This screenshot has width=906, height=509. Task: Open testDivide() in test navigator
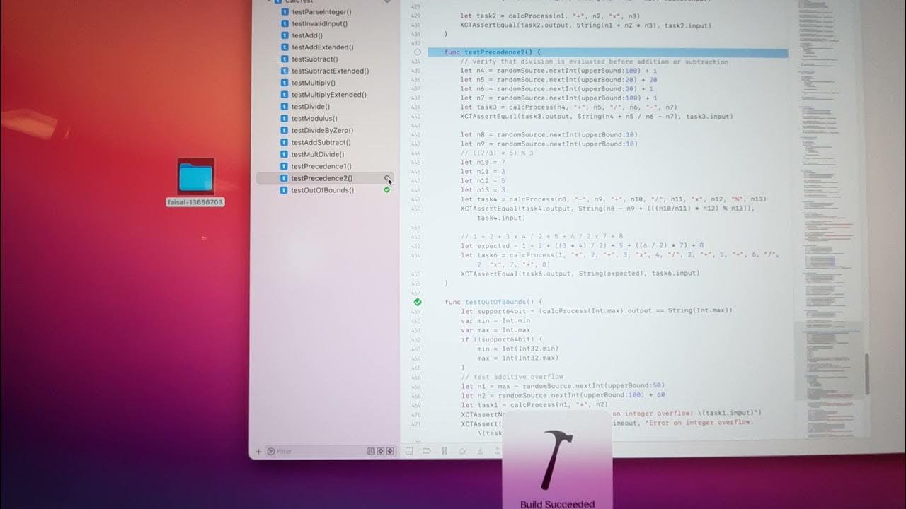(311, 107)
